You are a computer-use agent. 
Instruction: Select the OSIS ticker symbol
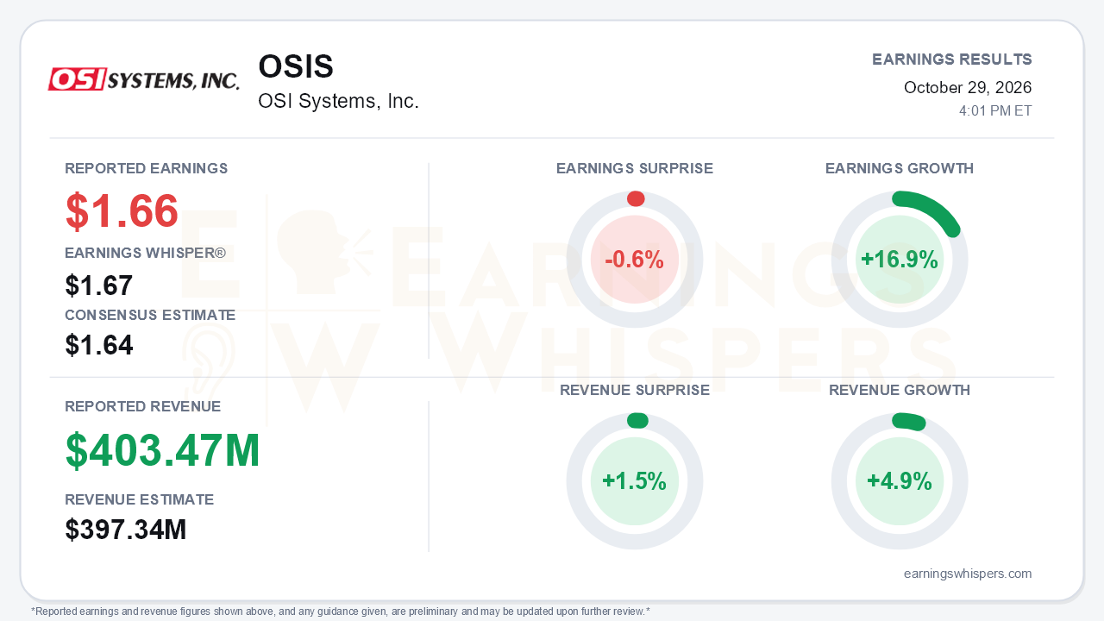coord(296,67)
